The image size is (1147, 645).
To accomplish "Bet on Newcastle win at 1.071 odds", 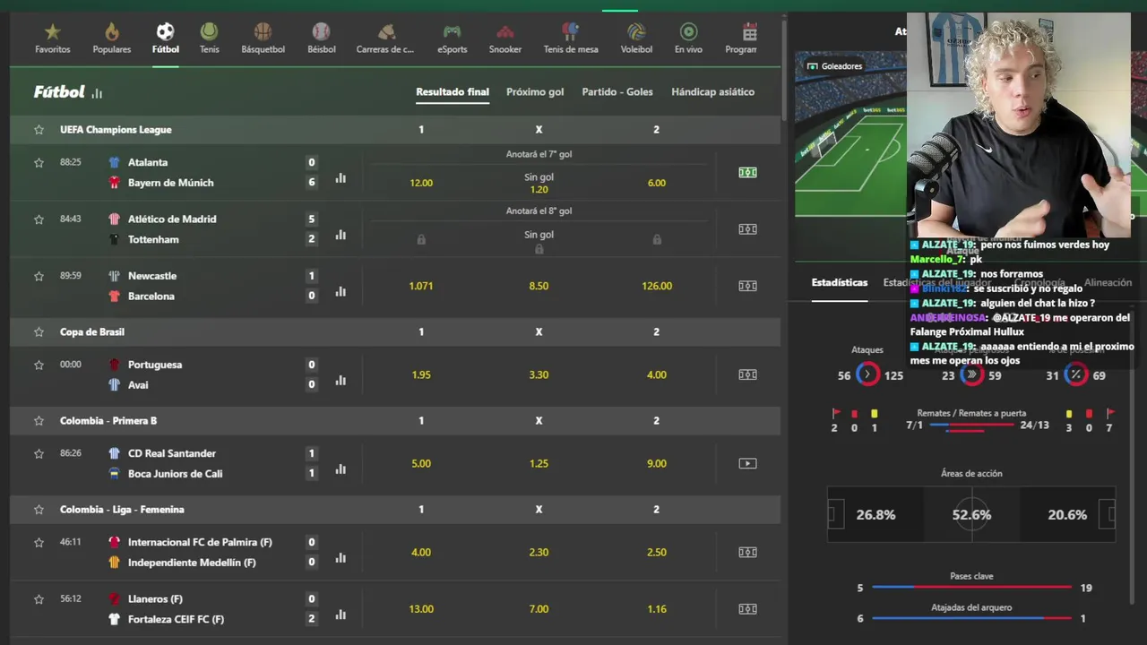I will (421, 286).
